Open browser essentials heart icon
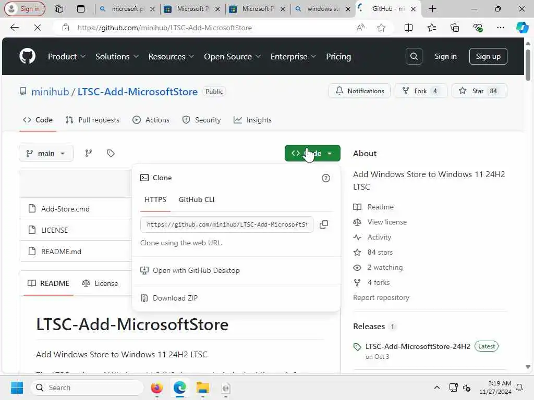 coord(478,28)
